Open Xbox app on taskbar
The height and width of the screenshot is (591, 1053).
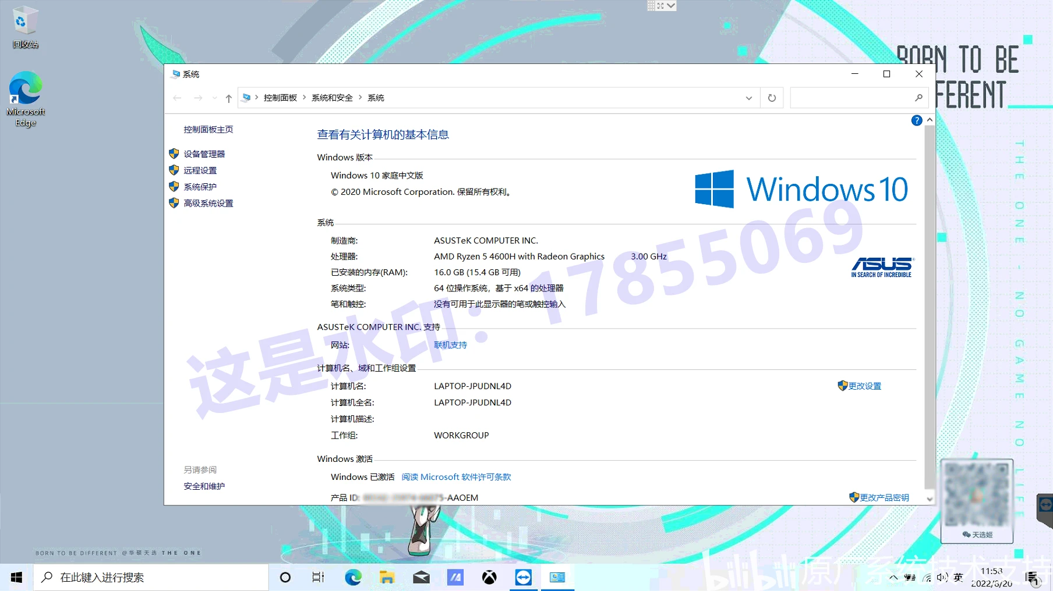[x=489, y=577]
